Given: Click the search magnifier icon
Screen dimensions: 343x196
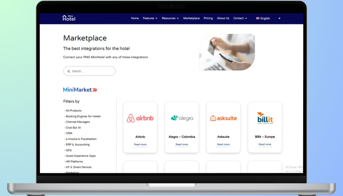Looking at the screenshot, I should tap(69, 71).
